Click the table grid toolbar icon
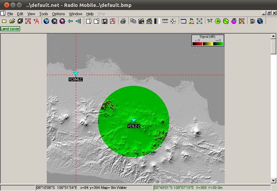277x191 pixels. 183,21
